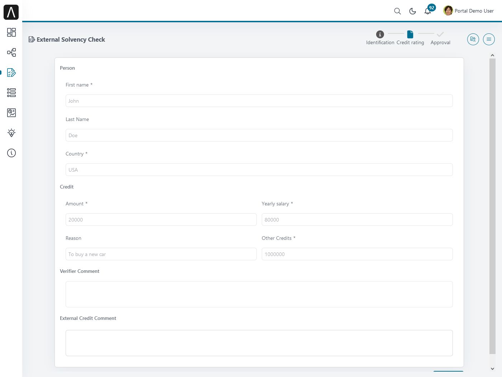Open the task actions hamburger menu

(489, 39)
